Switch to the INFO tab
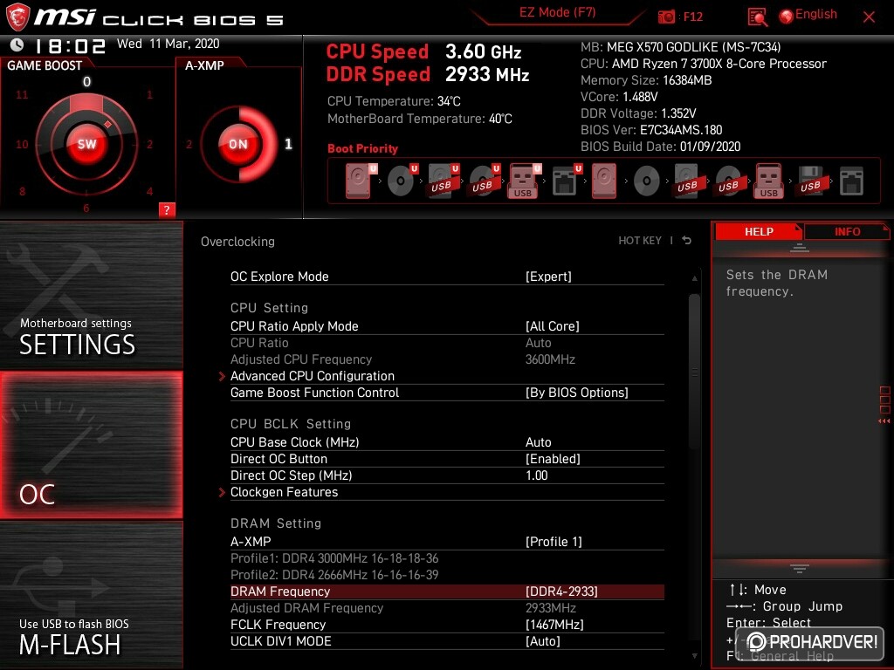Viewport: 894px width, 670px height. pyautogui.click(x=847, y=231)
